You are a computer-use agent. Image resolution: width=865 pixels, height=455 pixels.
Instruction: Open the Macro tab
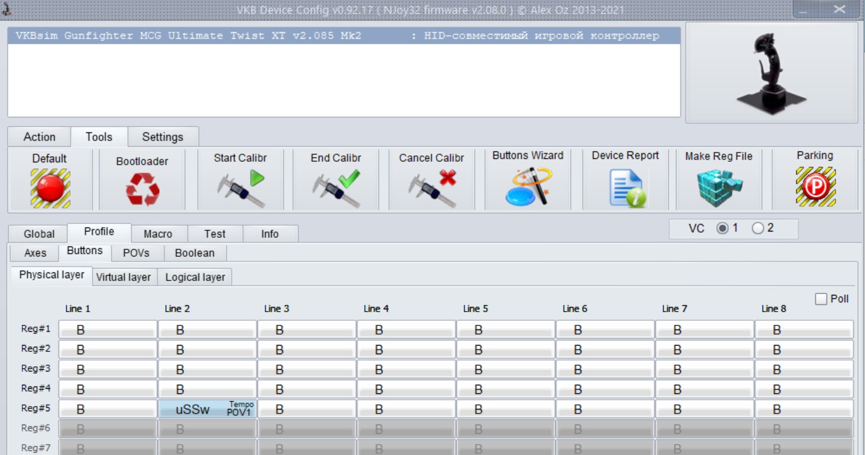[158, 234]
